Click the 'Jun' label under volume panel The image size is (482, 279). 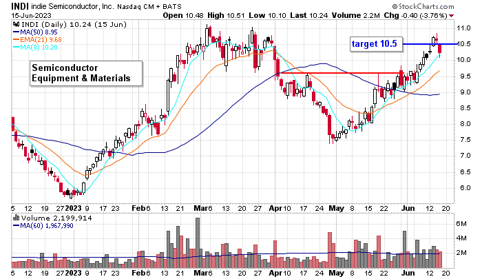(408, 273)
